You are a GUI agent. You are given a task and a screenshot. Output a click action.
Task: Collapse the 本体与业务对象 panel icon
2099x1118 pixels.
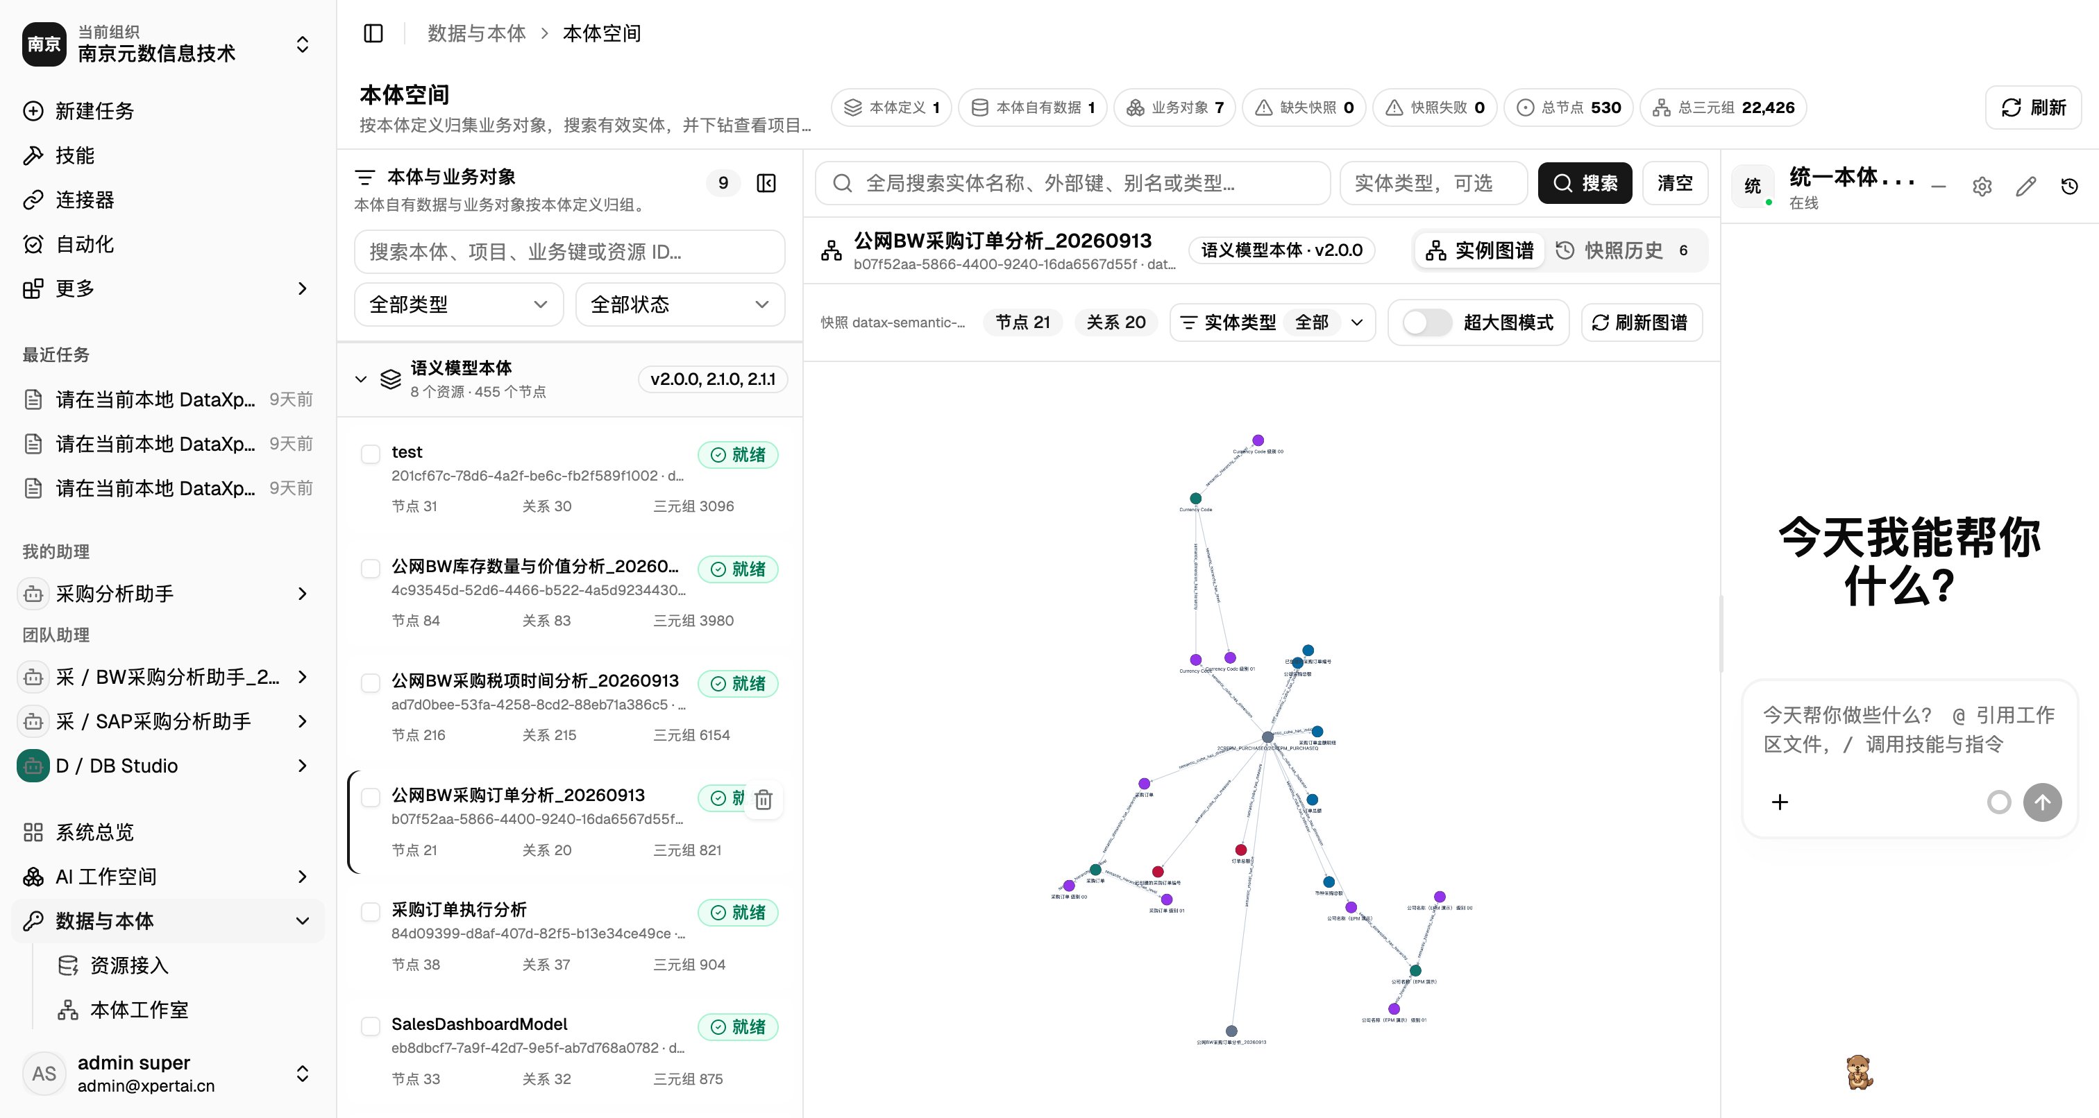click(766, 183)
